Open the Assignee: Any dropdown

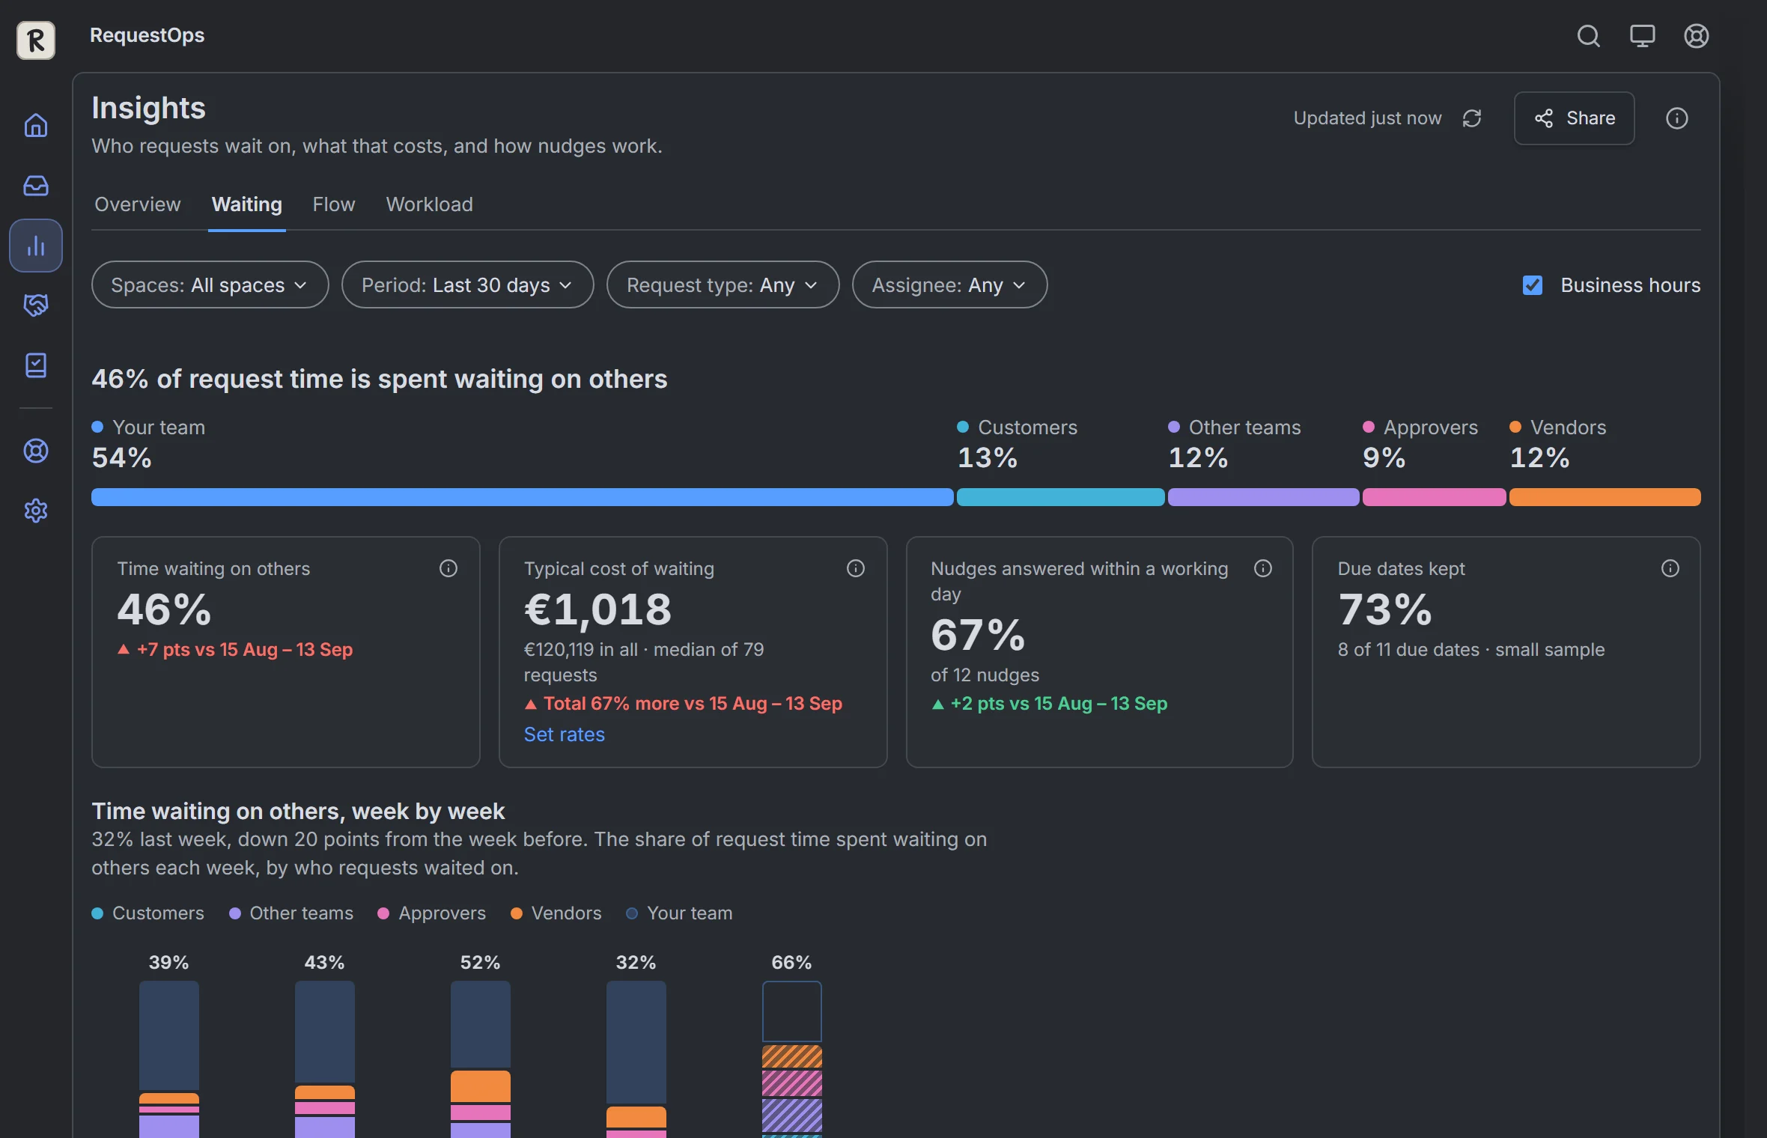pos(949,284)
